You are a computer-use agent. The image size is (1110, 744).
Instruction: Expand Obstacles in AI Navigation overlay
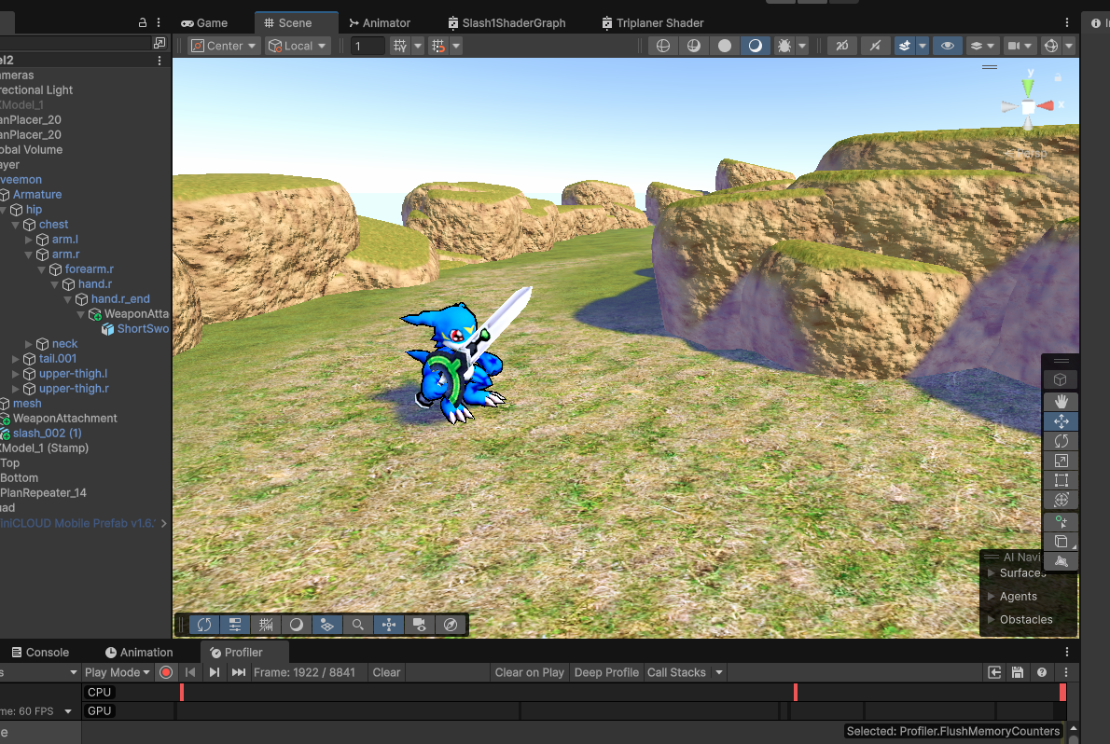tap(991, 619)
